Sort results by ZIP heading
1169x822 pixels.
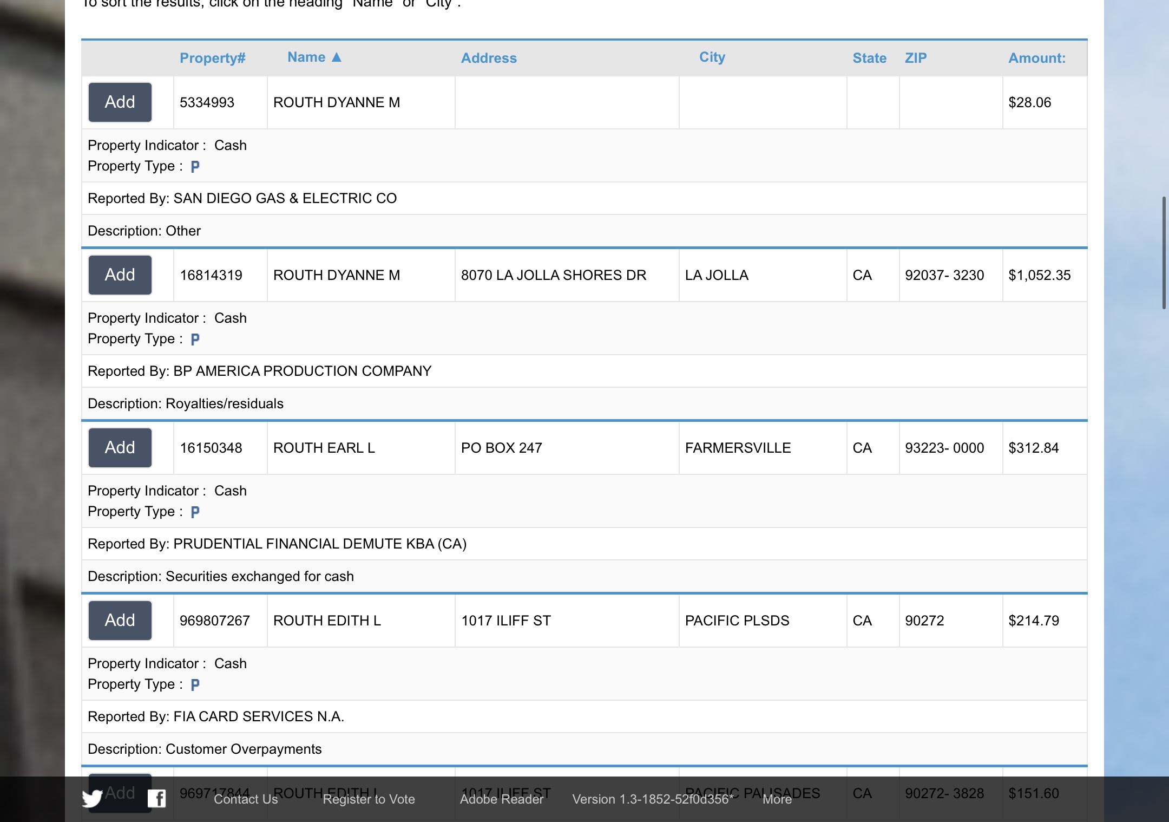tap(916, 58)
